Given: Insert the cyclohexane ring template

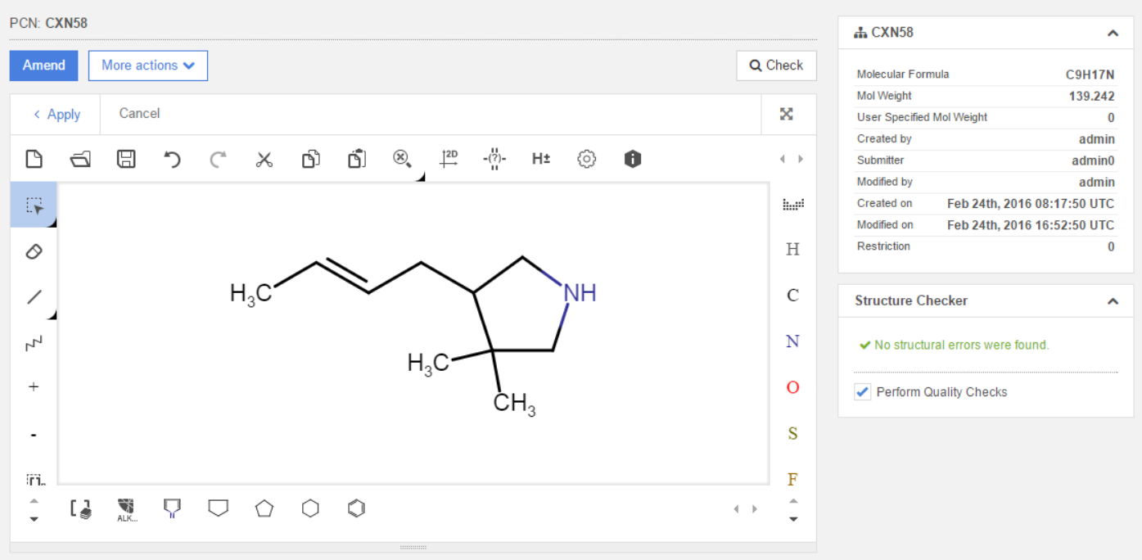Looking at the screenshot, I should [310, 508].
